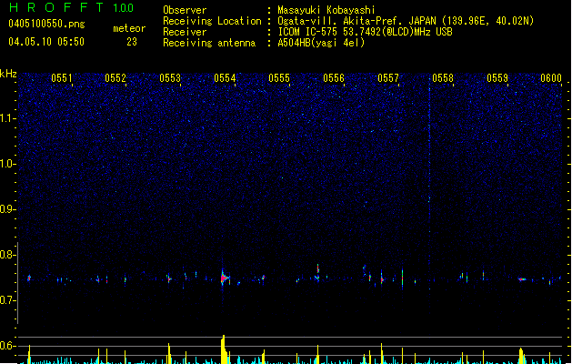Click the meteor count value 23
Screen dimensions: 572x364
click(x=132, y=42)
